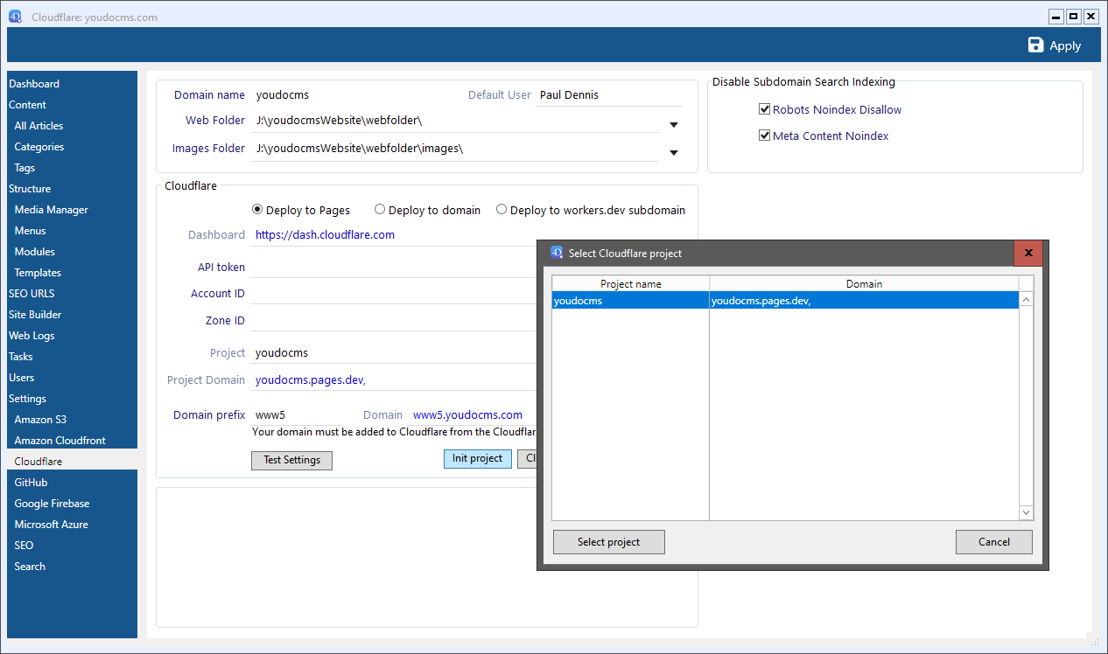
Task: Click the www5.youdocms.com domain link
Action: click(x=467, y=415)
